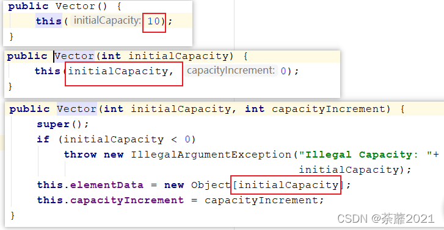
Task: Click 'new' before IllegalArgumentException
Action: tap(114, 155)
